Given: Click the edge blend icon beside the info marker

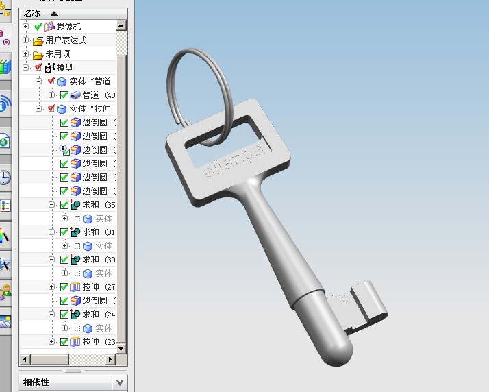Looking at the screenshot, I should tap(75, 150).
